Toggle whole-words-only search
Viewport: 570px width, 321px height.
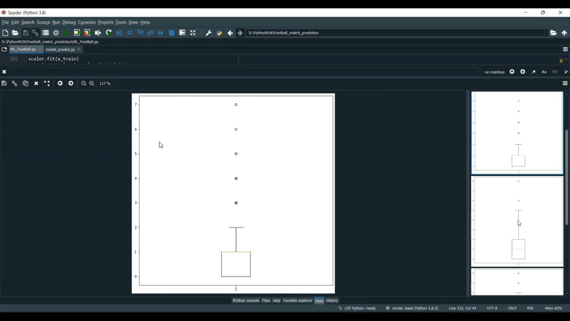[x=555, y=72]
